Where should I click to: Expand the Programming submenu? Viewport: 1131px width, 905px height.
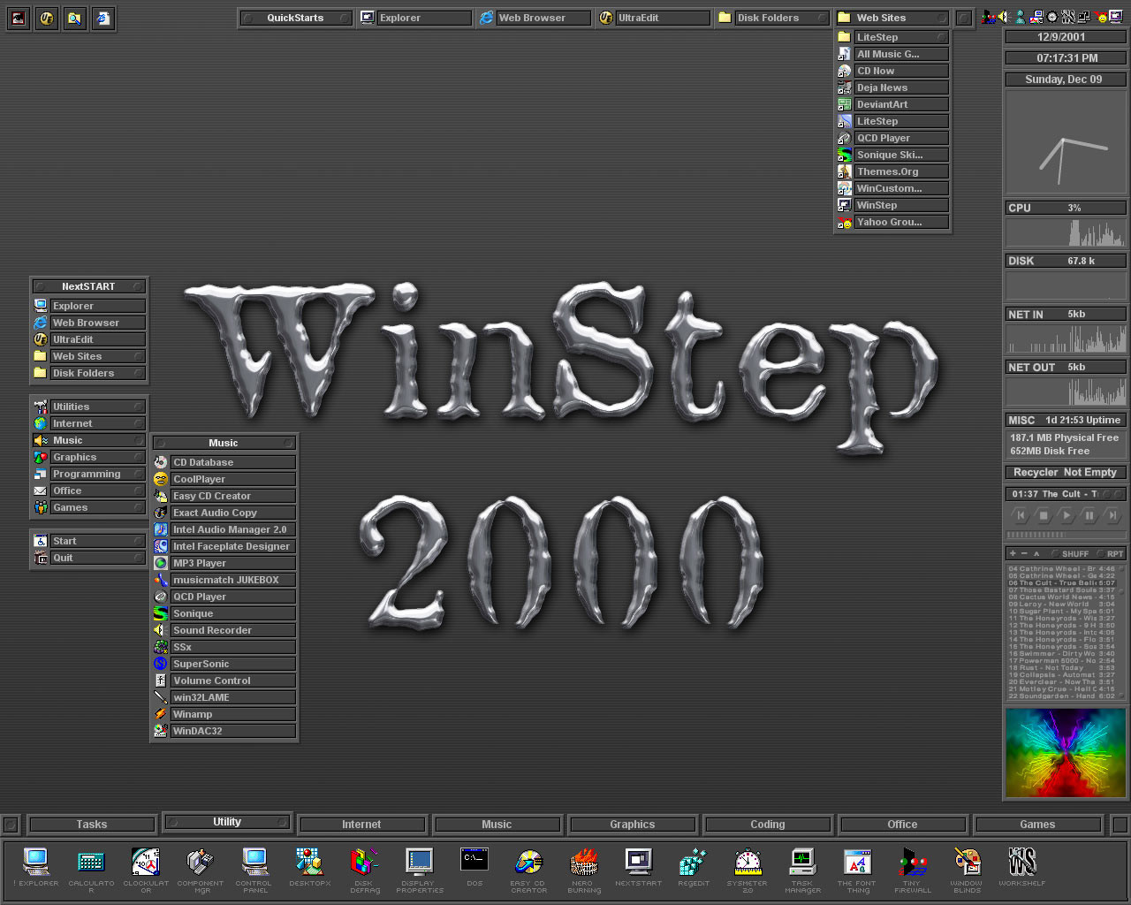[88, 474]
